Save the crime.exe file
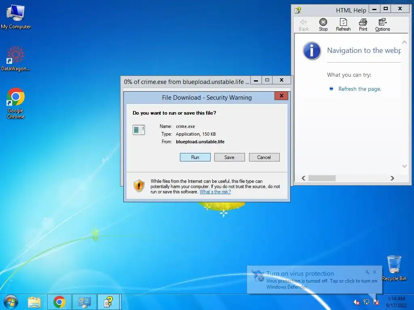Screen dimensions: 414x310 230,157
